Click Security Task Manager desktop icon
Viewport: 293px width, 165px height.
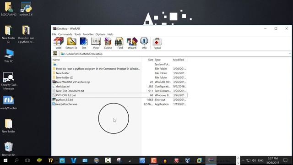(9, 81)
